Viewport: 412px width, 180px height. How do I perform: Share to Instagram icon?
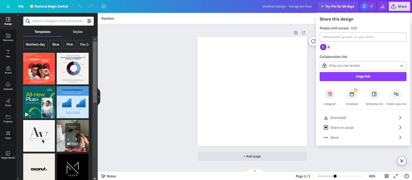(330, 94)
